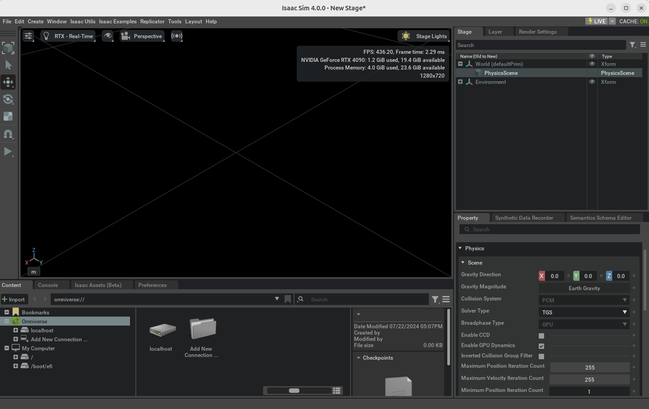Open Stage panel filter icon
This screenshot has width=649, height=409.
(x=632, y=45)
